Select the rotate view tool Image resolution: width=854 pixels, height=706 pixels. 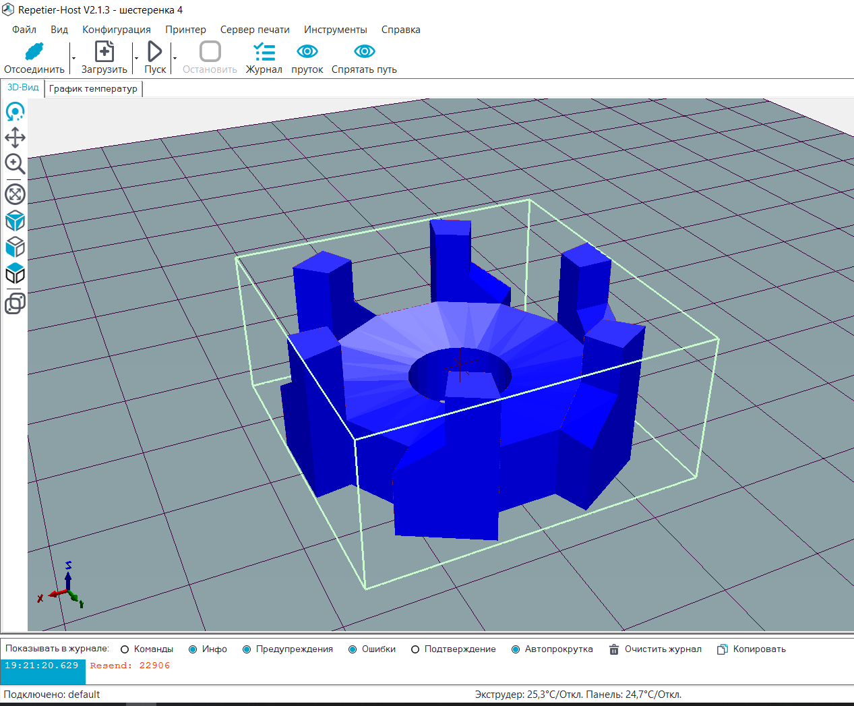[15, 112]
